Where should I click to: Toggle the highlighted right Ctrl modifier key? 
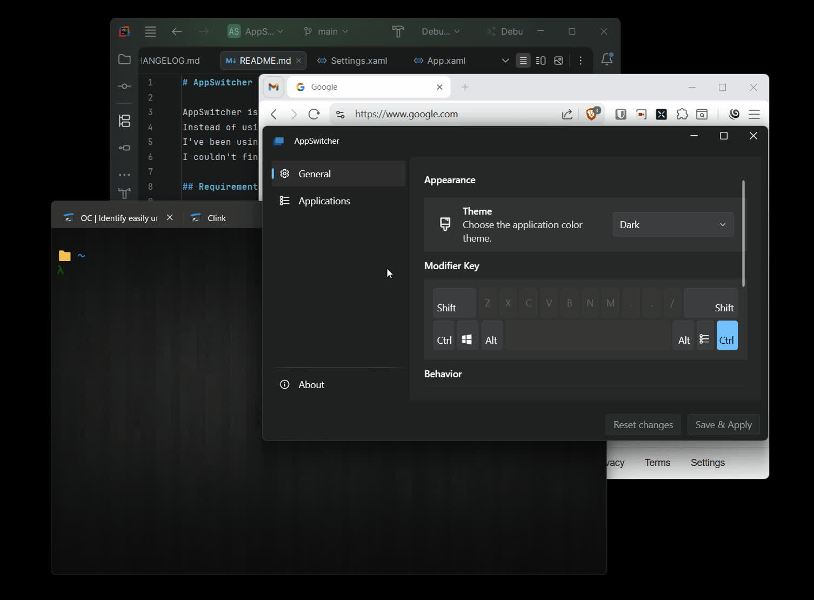(x=727, y=335)
